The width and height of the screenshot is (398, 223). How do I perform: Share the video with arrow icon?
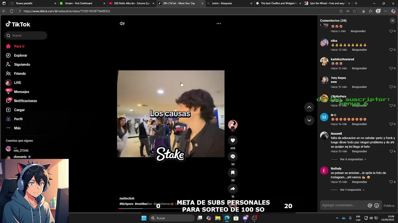(233, 189)
